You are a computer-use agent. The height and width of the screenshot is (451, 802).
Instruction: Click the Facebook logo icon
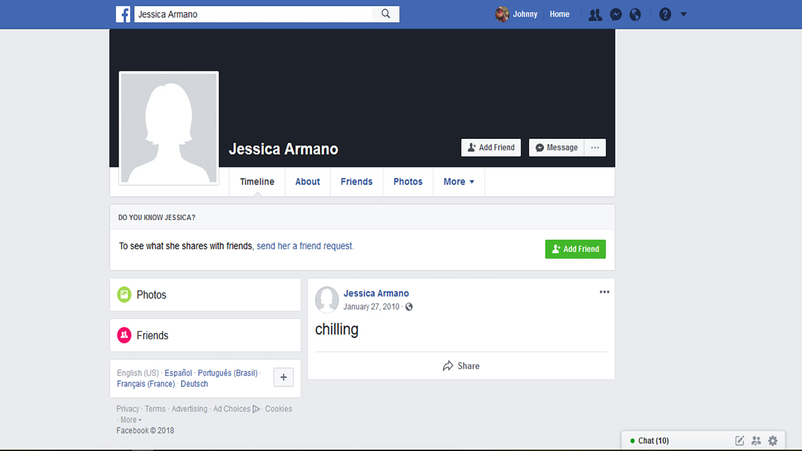(123, 14)
